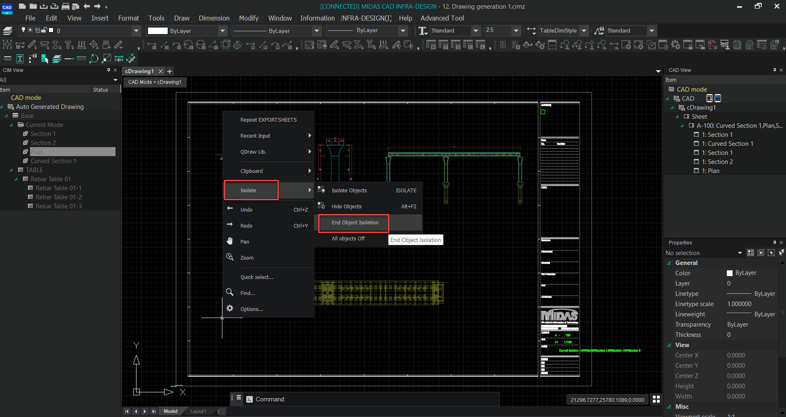
Task: Toggle first view icon beside CAD node
Action: pyautogui.click(x=709, y=98)
